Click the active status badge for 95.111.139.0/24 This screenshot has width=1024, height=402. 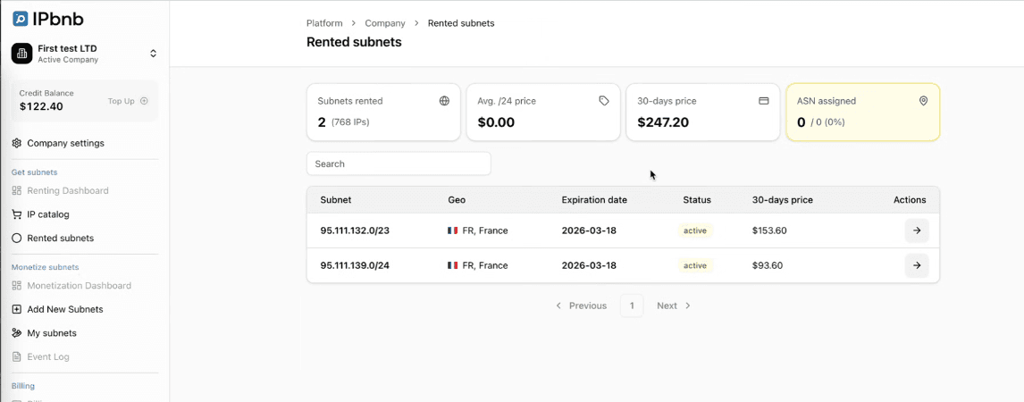[x=695, y=265]
